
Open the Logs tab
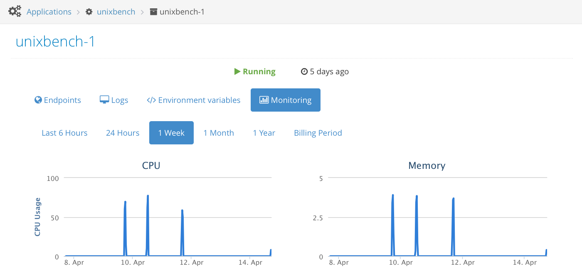120,100
